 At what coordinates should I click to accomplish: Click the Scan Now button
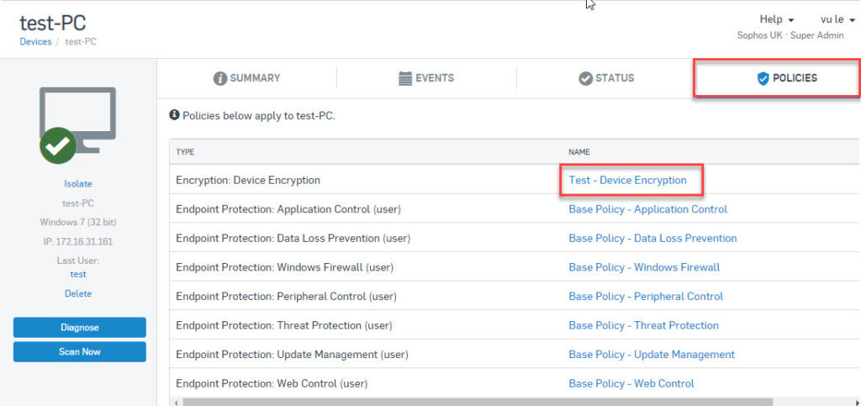[80, 351]
